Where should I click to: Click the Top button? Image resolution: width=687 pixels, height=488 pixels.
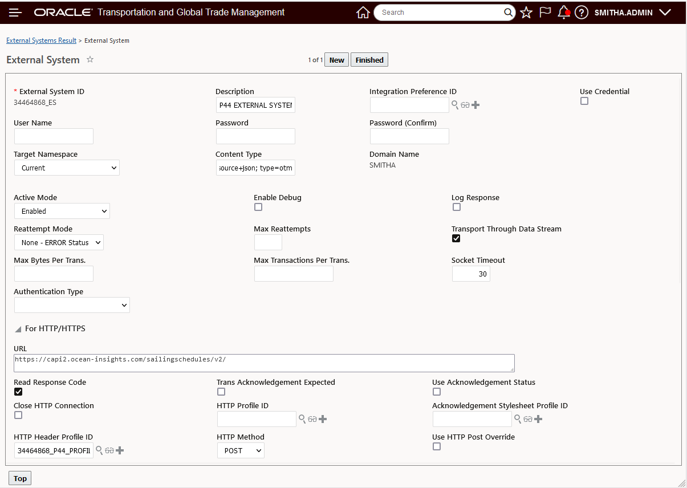pyautogui.click(x=20, y=478)
